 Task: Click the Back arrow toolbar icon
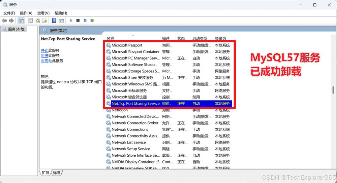[x=4, y=21]
